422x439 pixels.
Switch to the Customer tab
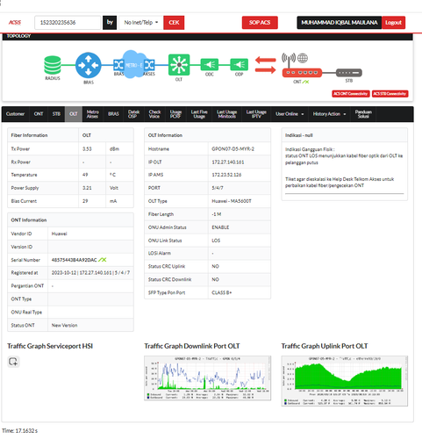pos(15,114)
